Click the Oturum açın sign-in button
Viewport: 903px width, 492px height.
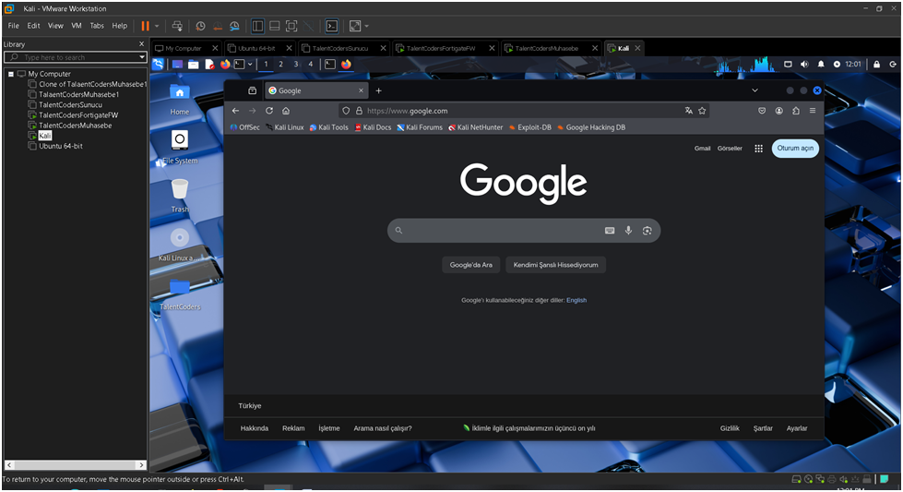[x=795, y=149]
